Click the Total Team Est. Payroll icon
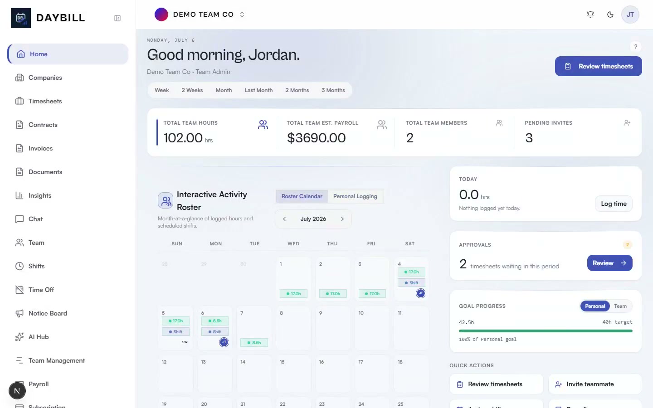Image resolution: width=653 pixels, height=408 pixels. tap(382, 125)
